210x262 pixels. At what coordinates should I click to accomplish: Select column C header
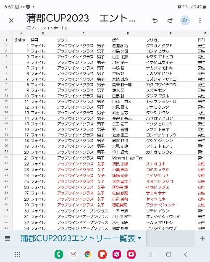[84, 34]
